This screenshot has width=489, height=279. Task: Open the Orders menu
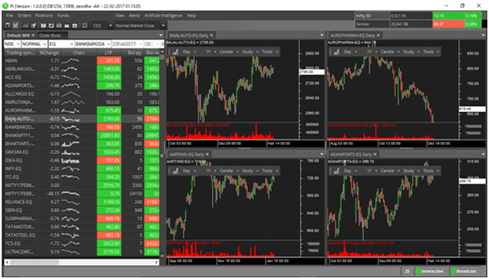pyautogui.click(x=24, y=15)
